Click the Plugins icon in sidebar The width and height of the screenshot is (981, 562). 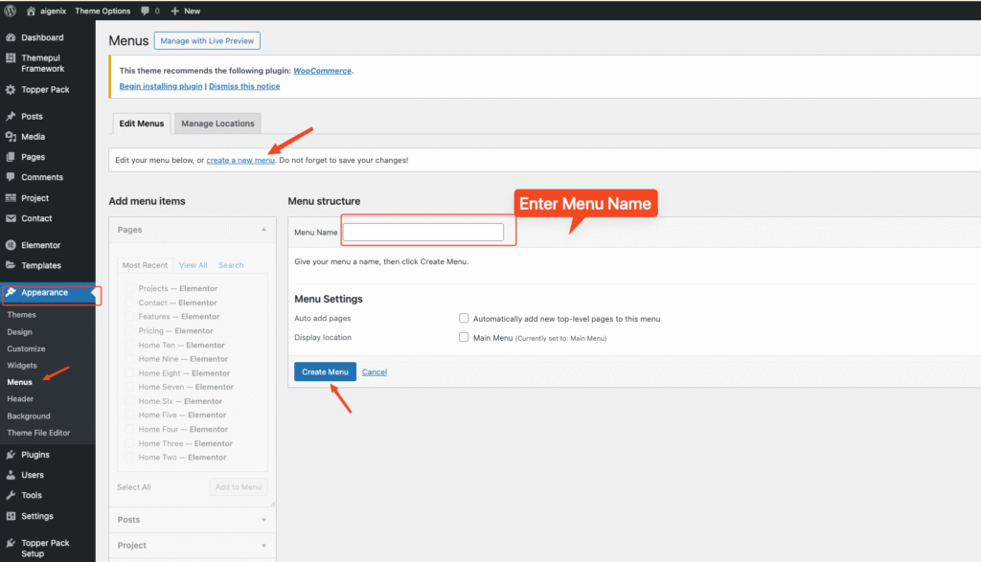click(x=11, y=455)
